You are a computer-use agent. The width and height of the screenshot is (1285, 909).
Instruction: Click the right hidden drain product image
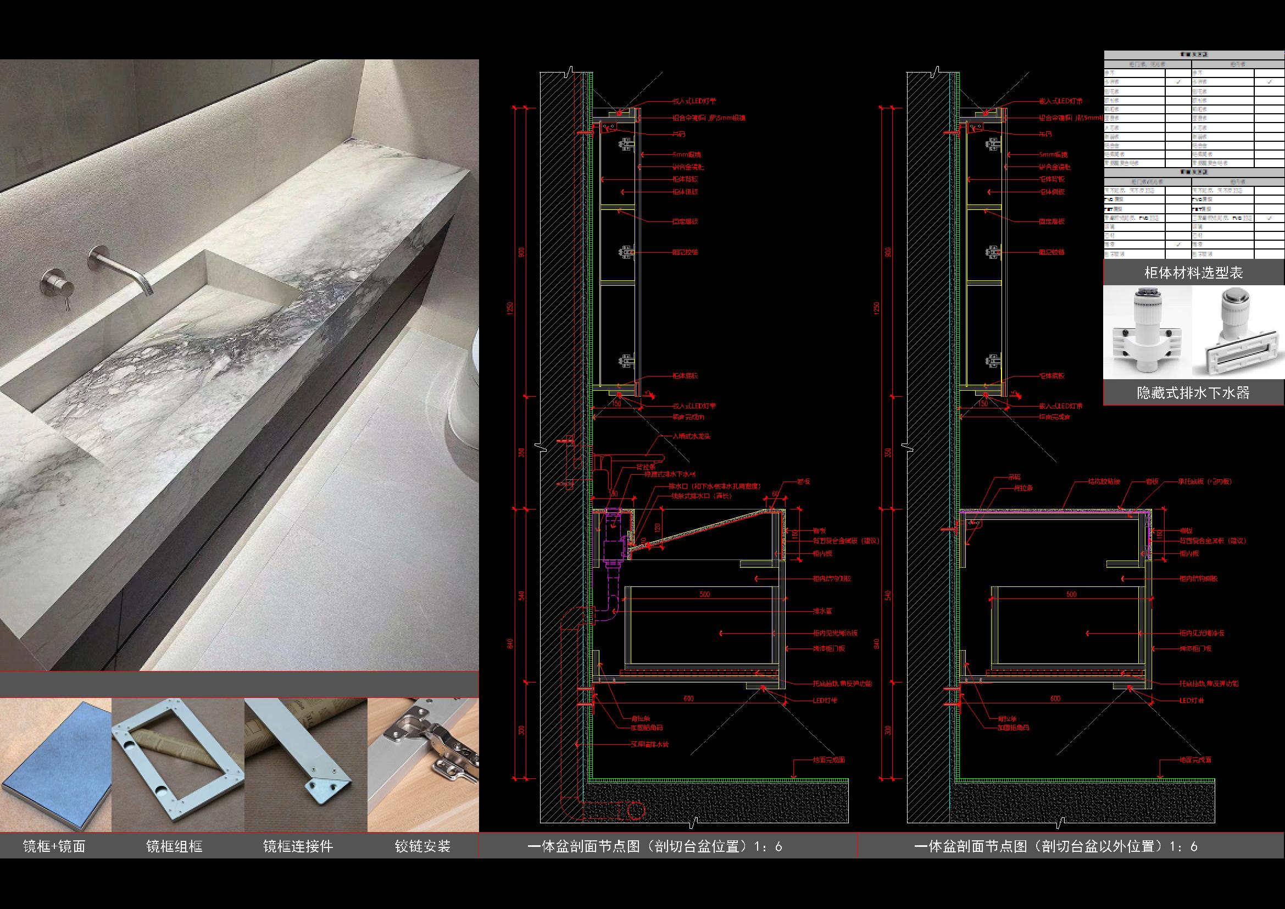pos(1238,332)
